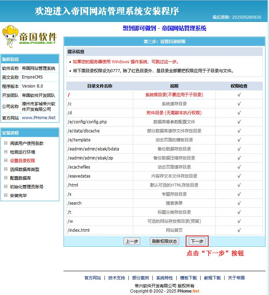
Task: Click box icon beside 安装完毕
Action: click(6, 195)
